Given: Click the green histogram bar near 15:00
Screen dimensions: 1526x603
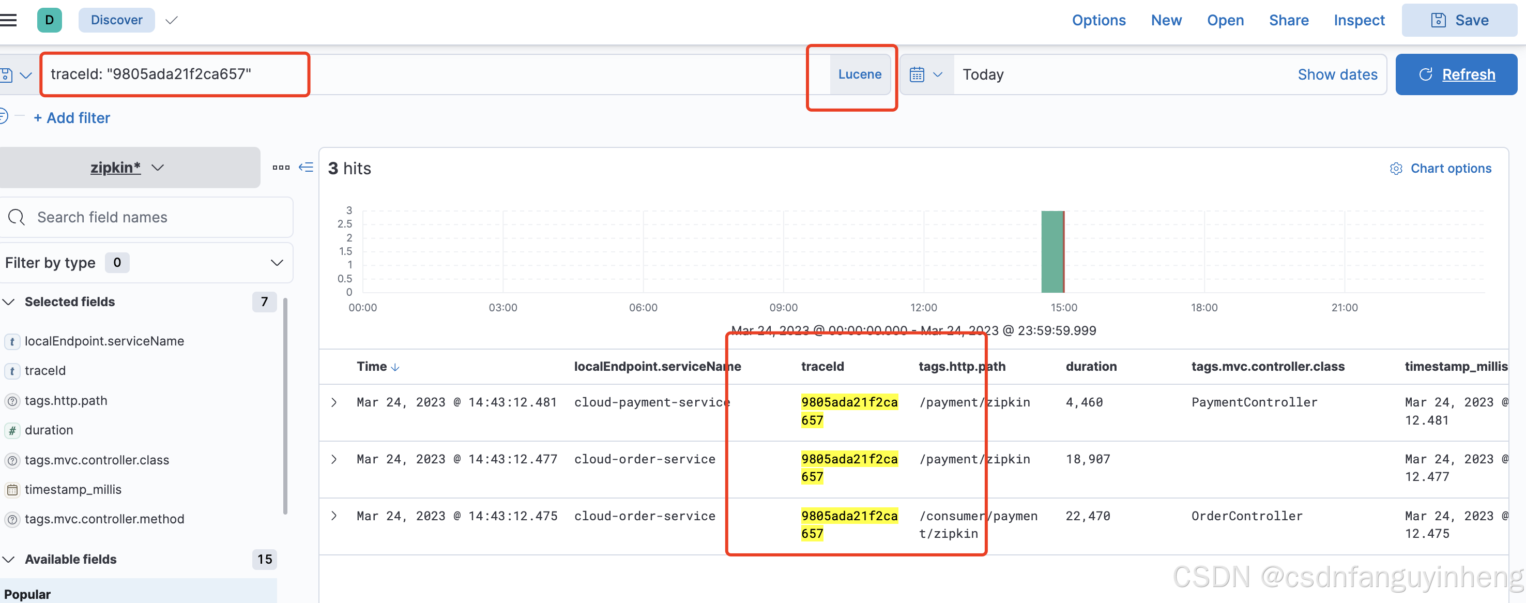Looking at the screenshot, I should [1052, 251].
